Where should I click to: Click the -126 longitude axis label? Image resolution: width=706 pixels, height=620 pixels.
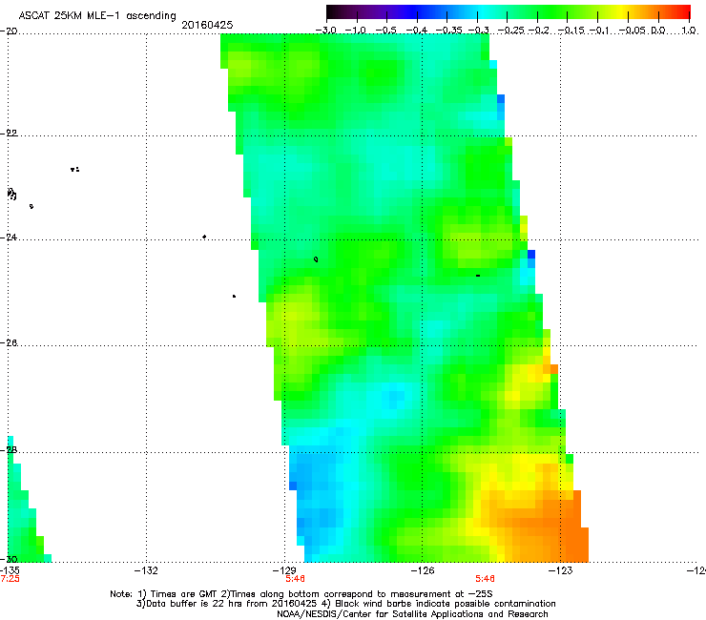pyautogui.click(x=423, y=571)
